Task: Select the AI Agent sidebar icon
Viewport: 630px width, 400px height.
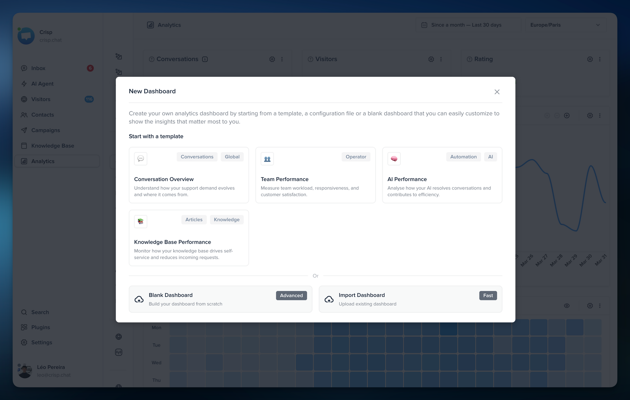Action: tap(24, 84)
